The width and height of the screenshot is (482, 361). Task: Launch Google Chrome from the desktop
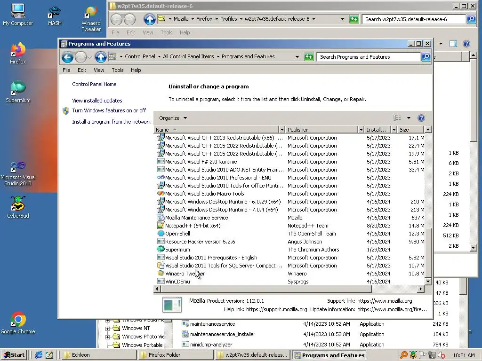(x=18, y=323)
